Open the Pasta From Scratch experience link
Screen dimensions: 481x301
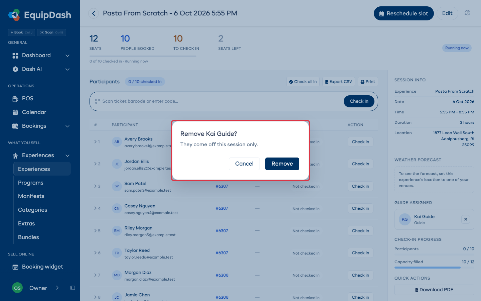tap(455, 91)
